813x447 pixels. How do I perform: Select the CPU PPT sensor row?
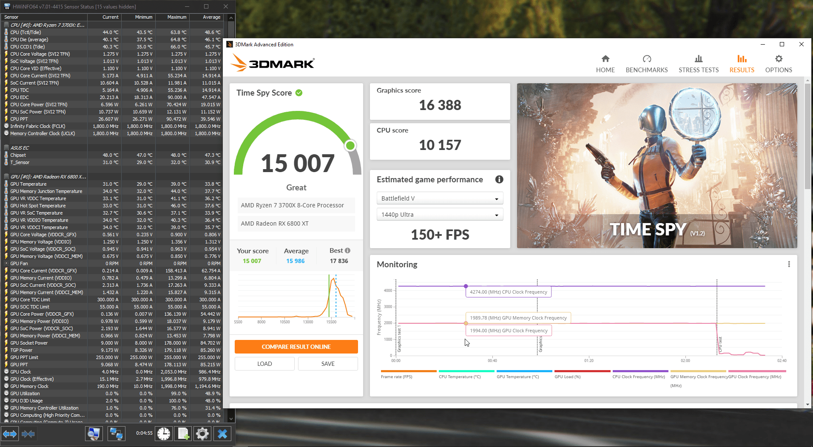(x=113, y=119)
